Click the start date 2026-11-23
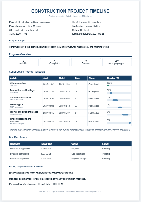Viewport: 141px width, 202px height. (x=48, y=92)
